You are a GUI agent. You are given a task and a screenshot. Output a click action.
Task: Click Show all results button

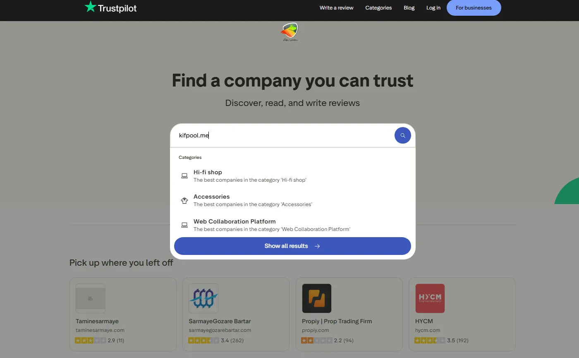tap(292, 246)
